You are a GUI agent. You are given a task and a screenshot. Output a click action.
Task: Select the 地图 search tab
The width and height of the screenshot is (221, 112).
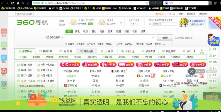coord(118,31)
